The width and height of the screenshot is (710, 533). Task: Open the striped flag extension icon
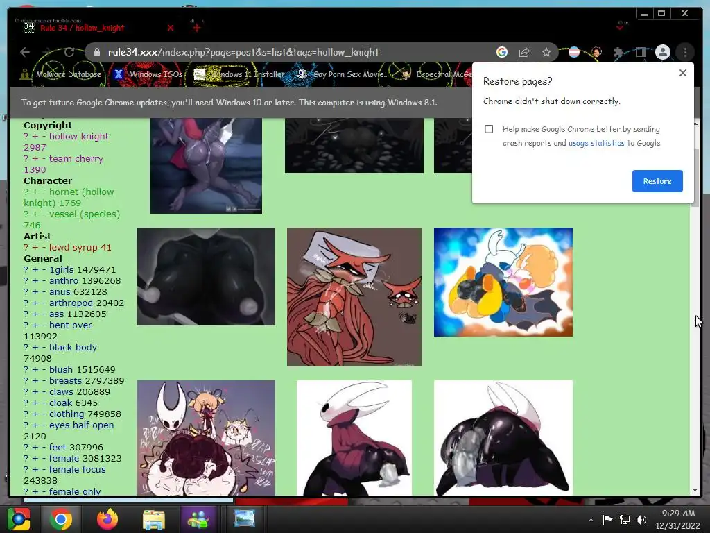[x=574, y=52]
